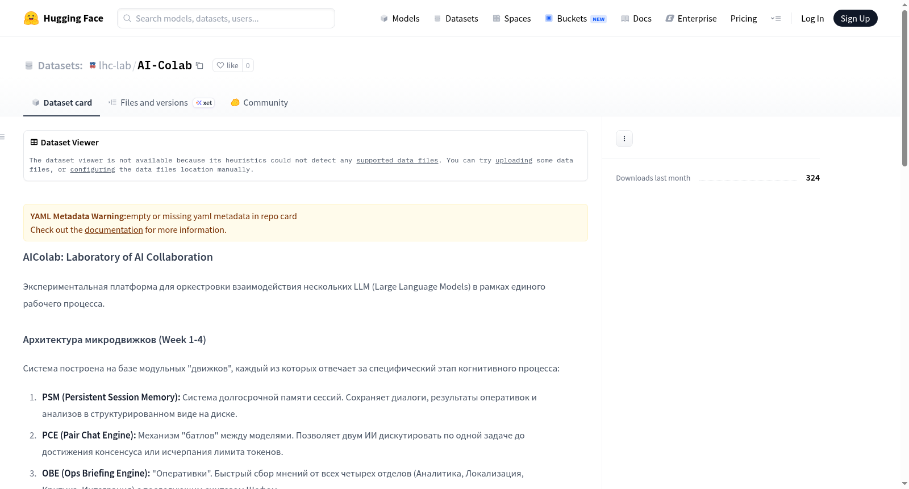This screenshot has width=909, height=489.
Task: Switch to the Dataset card tab
Action: (x=61, y=102)
